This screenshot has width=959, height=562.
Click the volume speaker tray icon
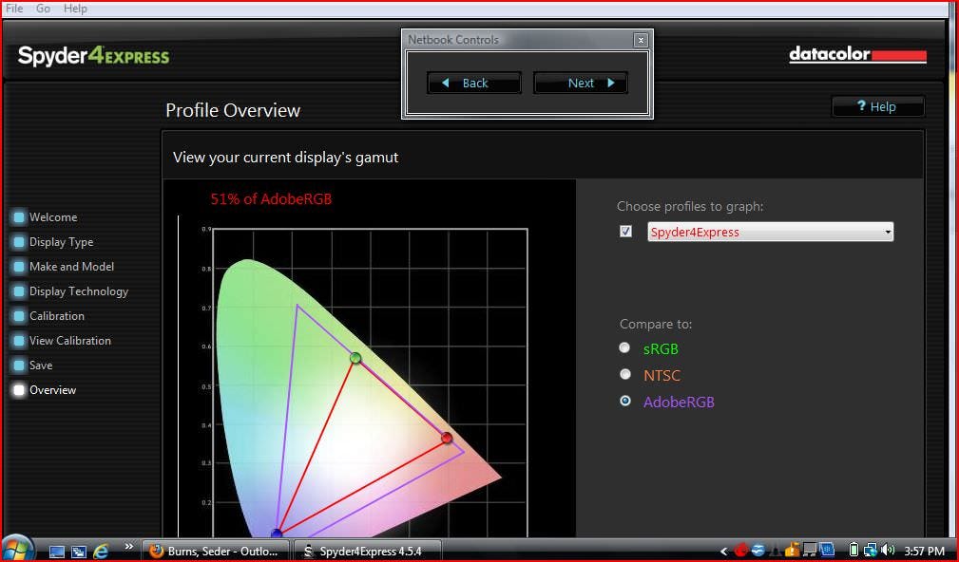pos(888,551)
